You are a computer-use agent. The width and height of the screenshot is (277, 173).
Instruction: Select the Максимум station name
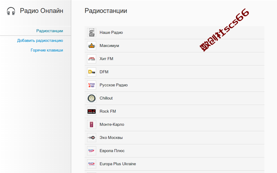point(110,46)
